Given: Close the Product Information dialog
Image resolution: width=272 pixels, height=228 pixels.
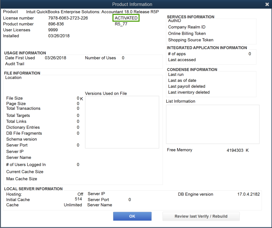Looking at the screenshot, I should (x=267, y=4).
